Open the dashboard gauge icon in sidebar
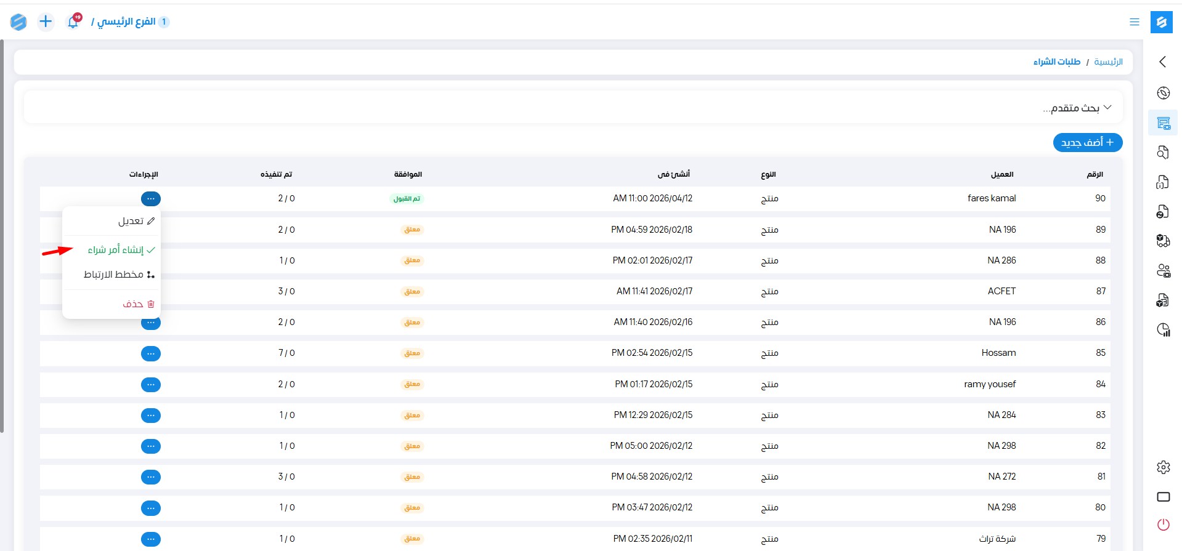 click(x=1163, y=93)
